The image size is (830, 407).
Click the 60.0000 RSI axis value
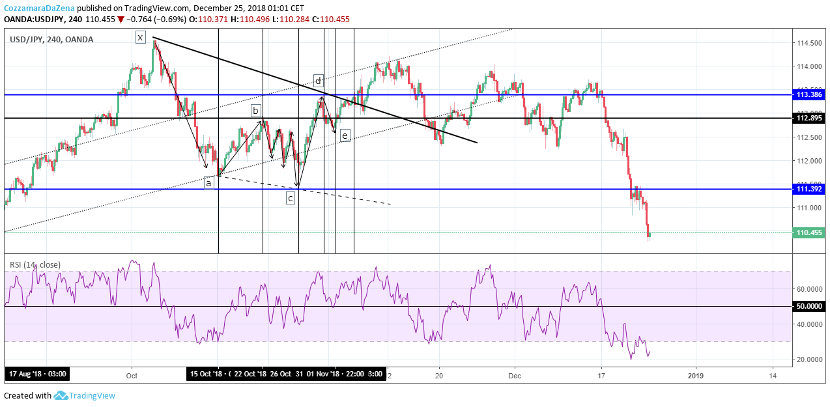click(x=810, y=288)
